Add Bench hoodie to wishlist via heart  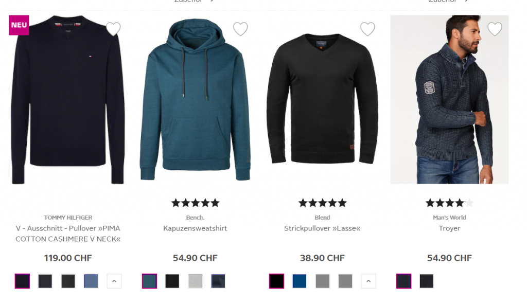pyautogui.click(x=240, y=29)
